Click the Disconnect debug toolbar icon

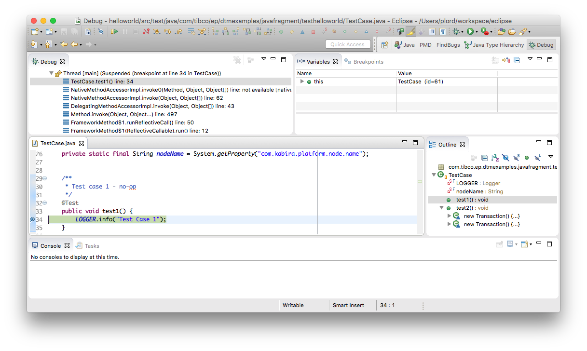click(146, 31)
